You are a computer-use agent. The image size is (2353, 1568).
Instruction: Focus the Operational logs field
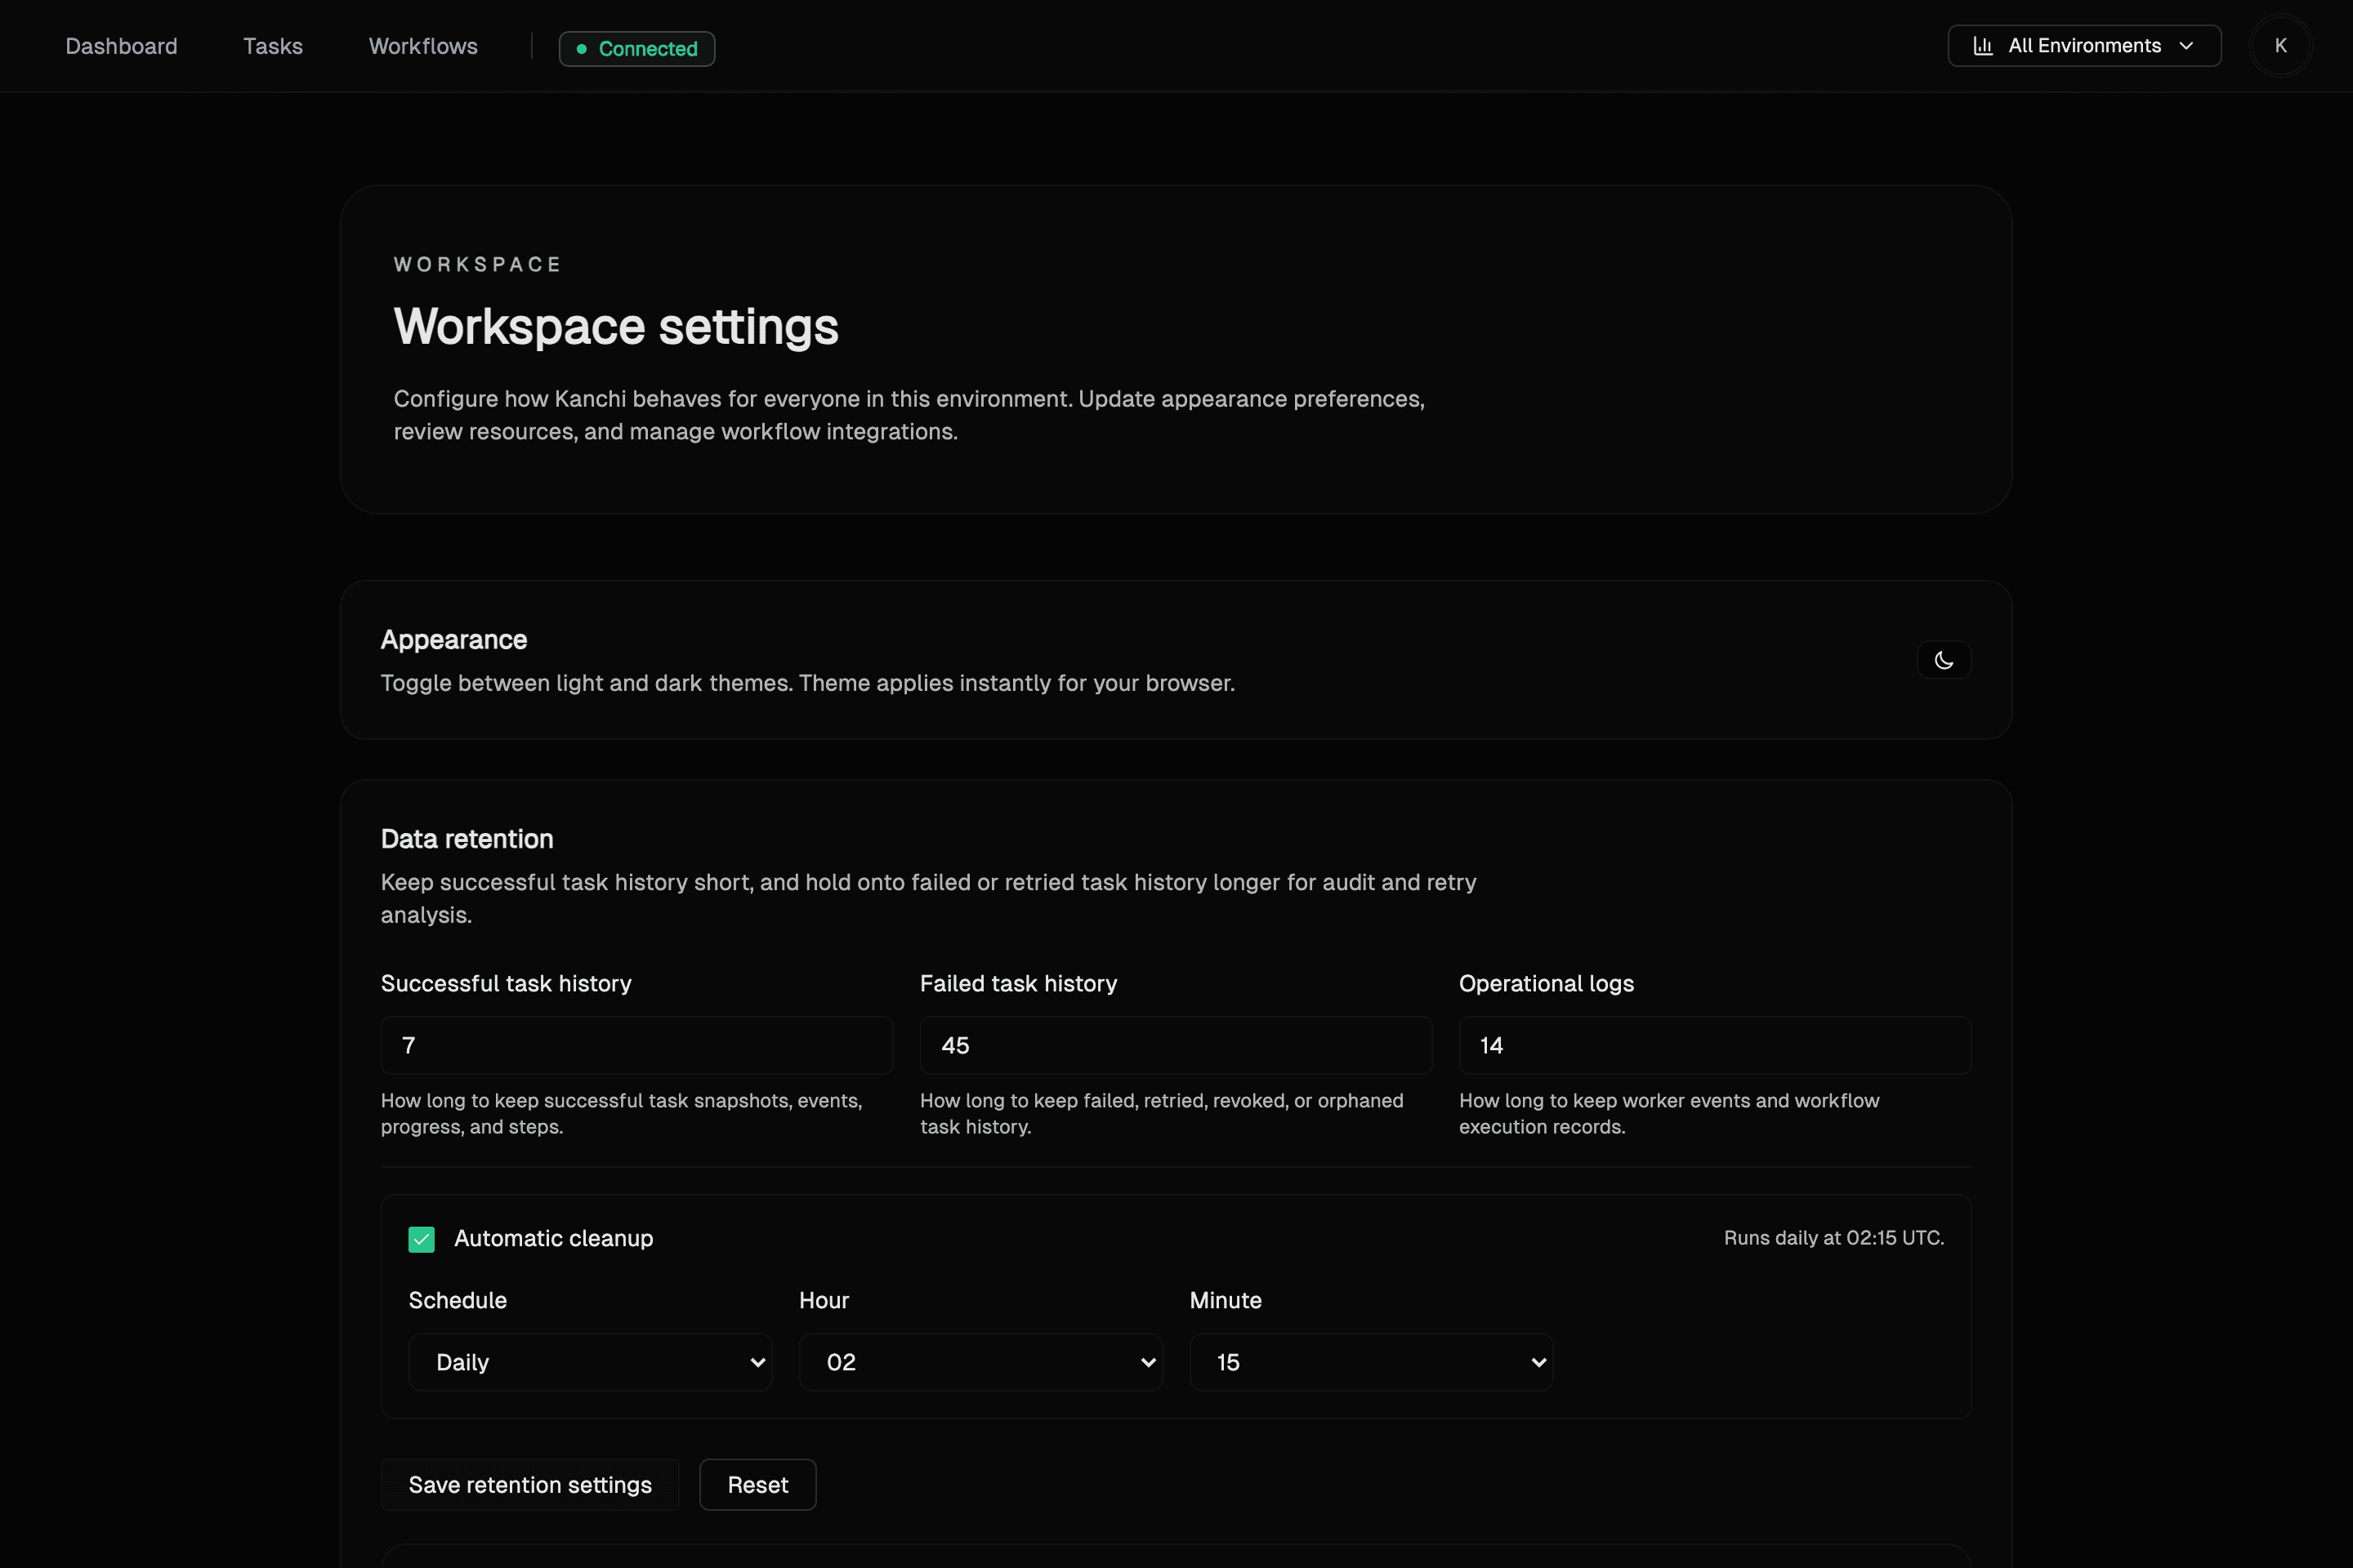click(x=1716, y=1046)
